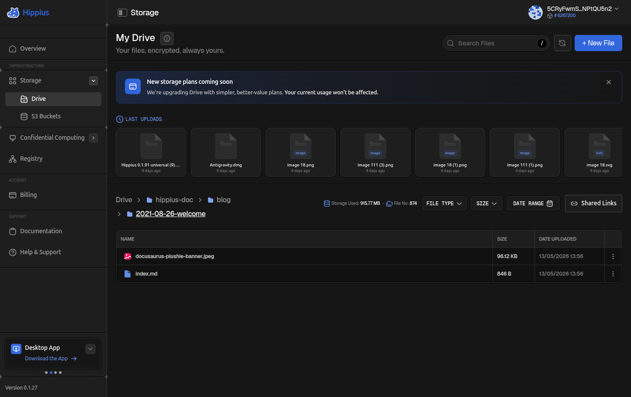Screen dimensions: 631x397
Task: Click the Storage grid icon in sidebar
Action: (x=13, y=81)
